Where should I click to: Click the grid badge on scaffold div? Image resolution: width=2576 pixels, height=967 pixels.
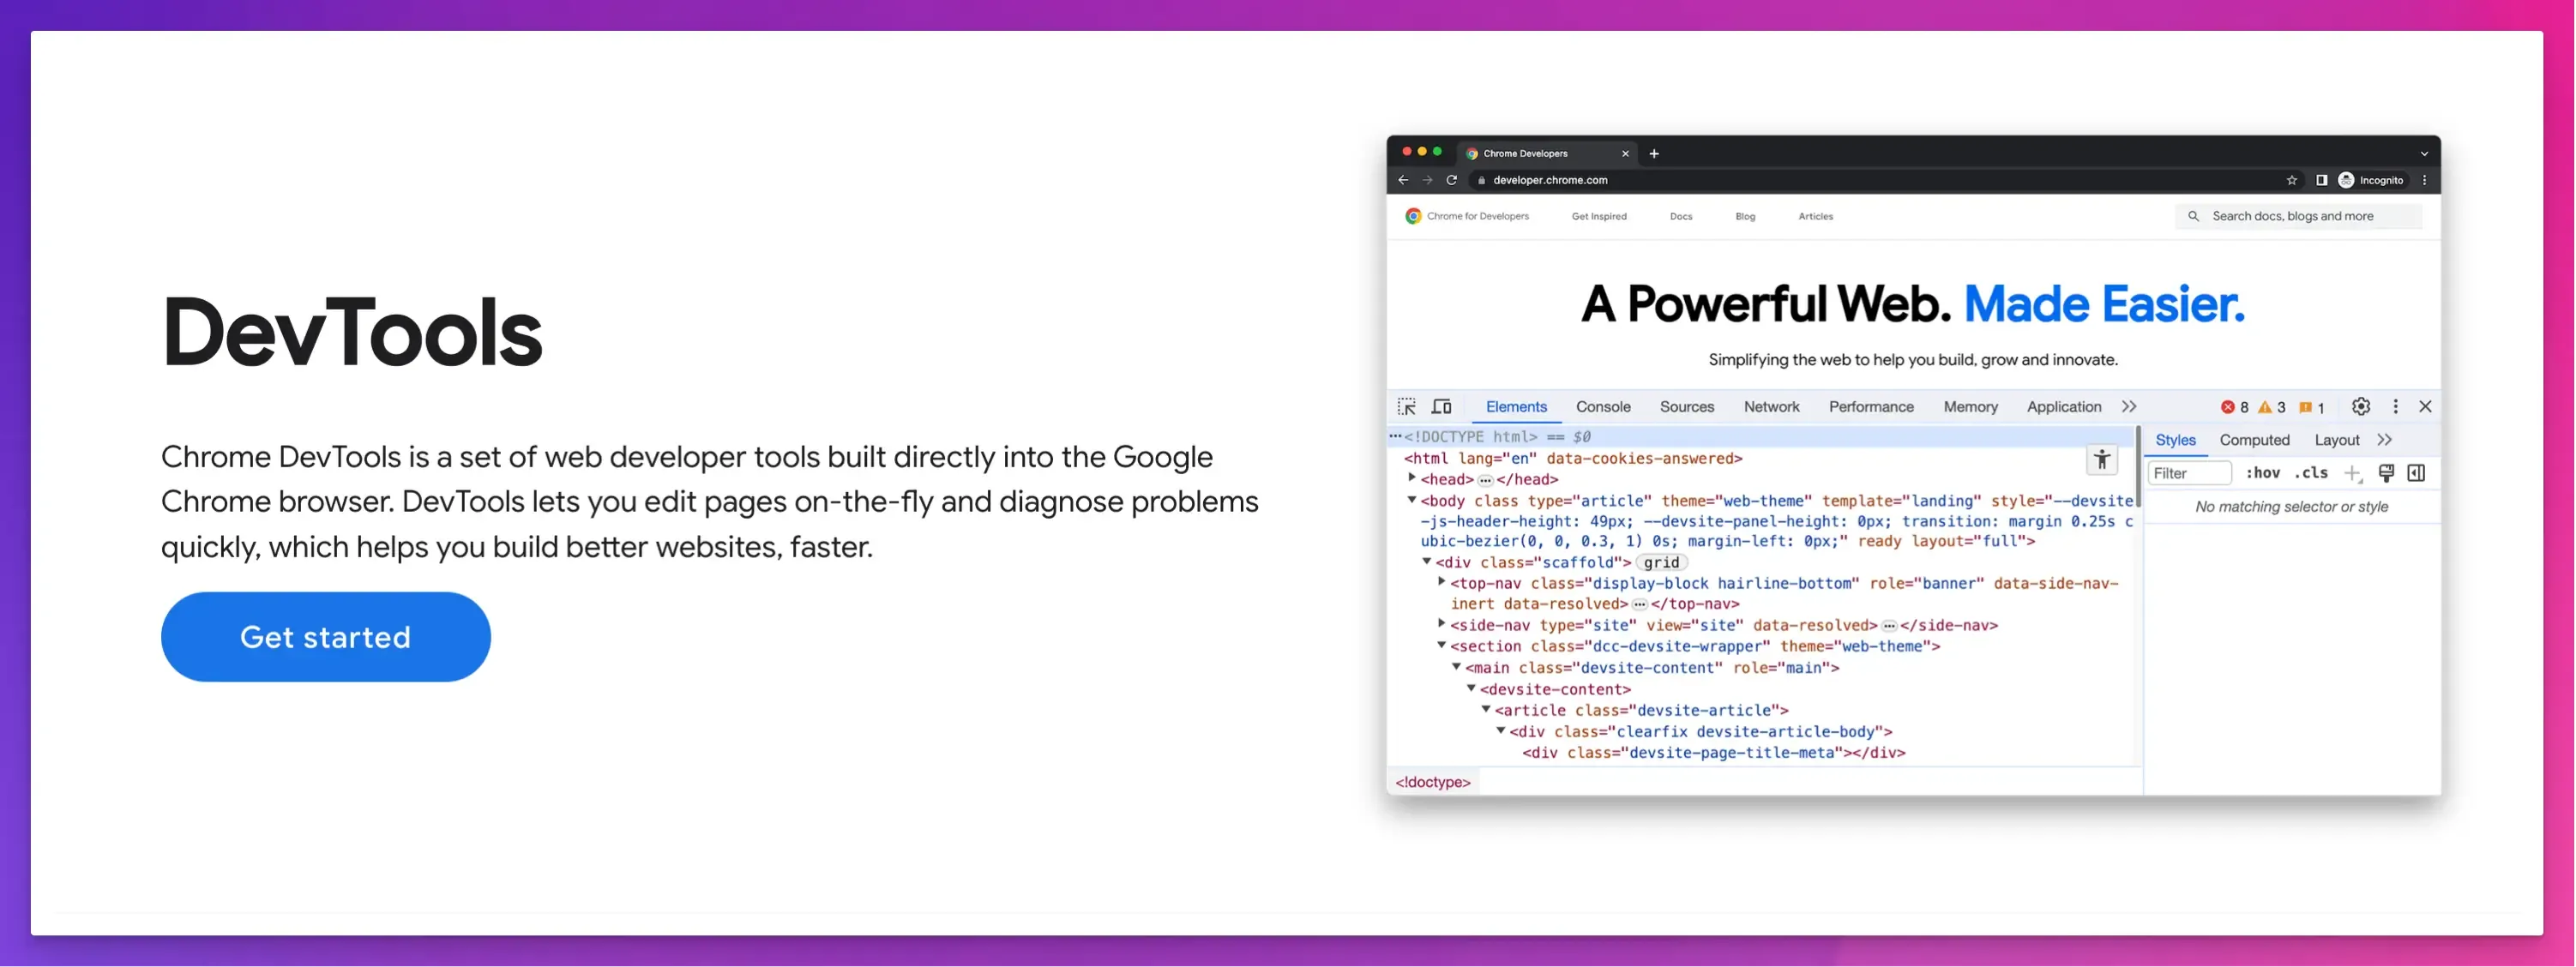(1662, 563)
